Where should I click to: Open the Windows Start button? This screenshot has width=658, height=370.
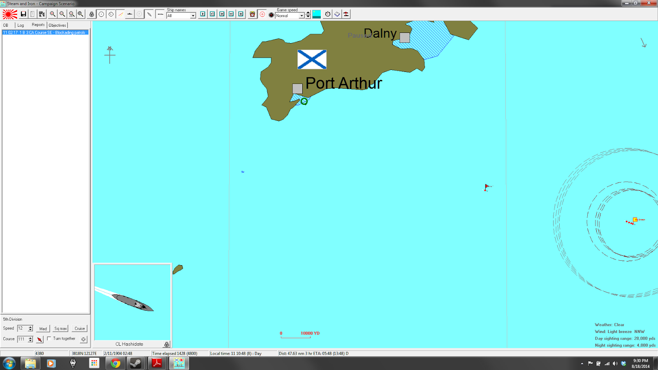pos(9,363)
